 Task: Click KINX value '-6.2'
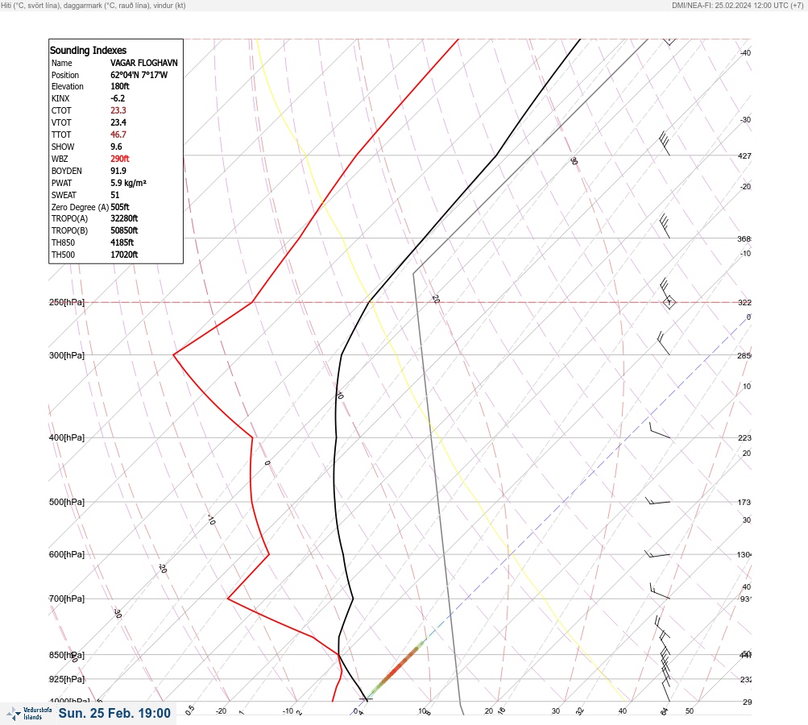[118, 98]
